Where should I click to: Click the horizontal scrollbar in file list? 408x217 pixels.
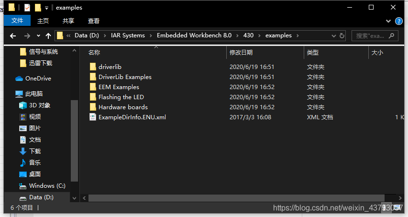(x=236, y=198)
